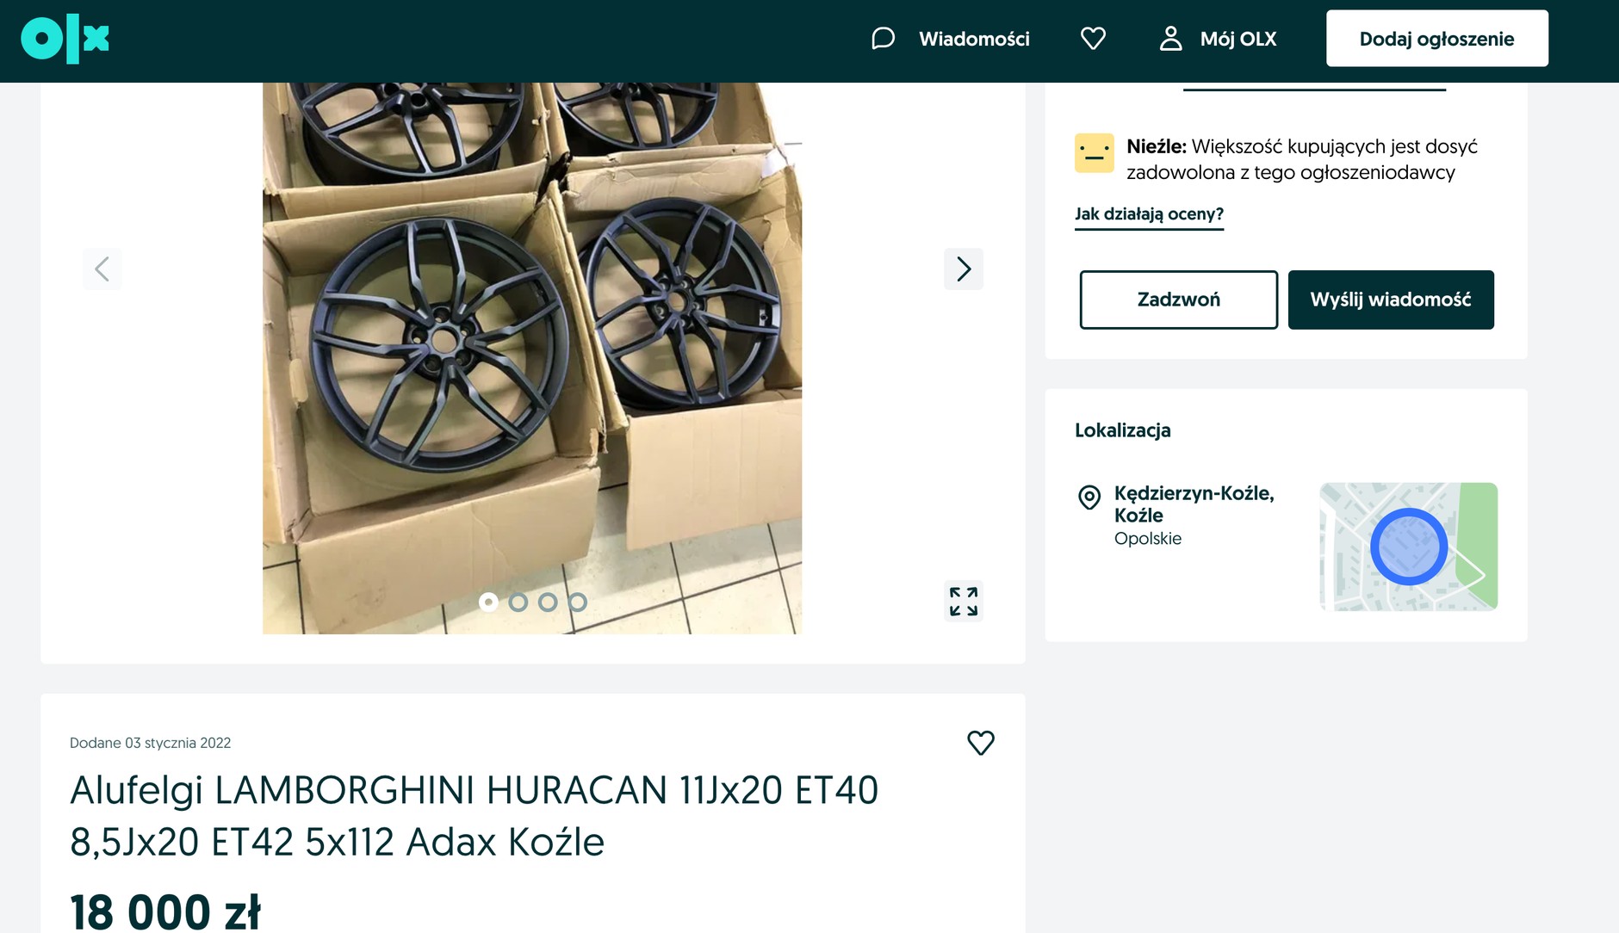Viewport: 1619px width, 933px height.
Task: Click the Zadzwoń button
Action: [x=1178, y=300]
